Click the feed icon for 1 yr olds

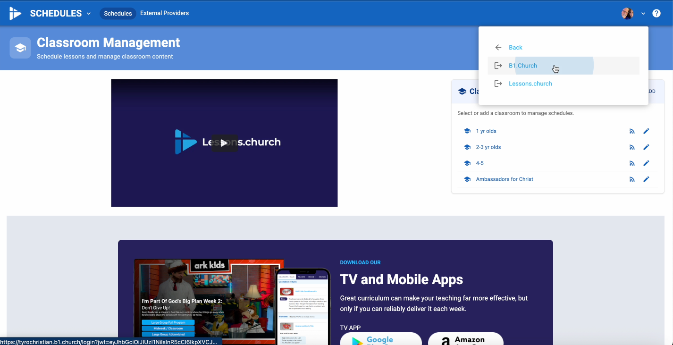632,131
